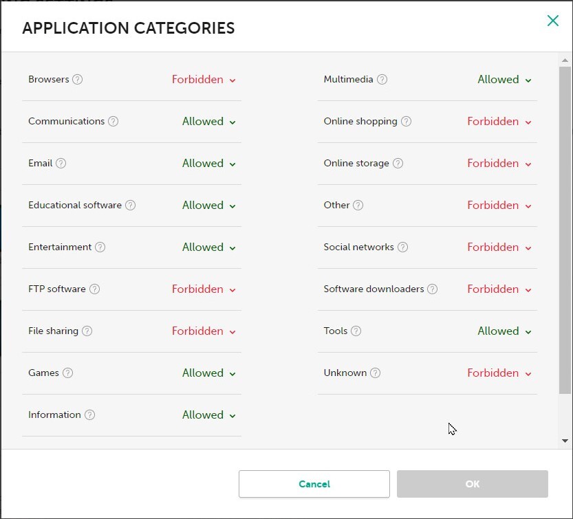Close the Application Categories dialog
Viewport: 573px width, 519px height.
pyautogui.click(x=553, y=21)
